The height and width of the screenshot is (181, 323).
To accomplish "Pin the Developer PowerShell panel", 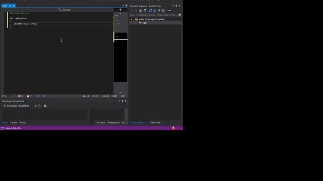I will 122,101.
